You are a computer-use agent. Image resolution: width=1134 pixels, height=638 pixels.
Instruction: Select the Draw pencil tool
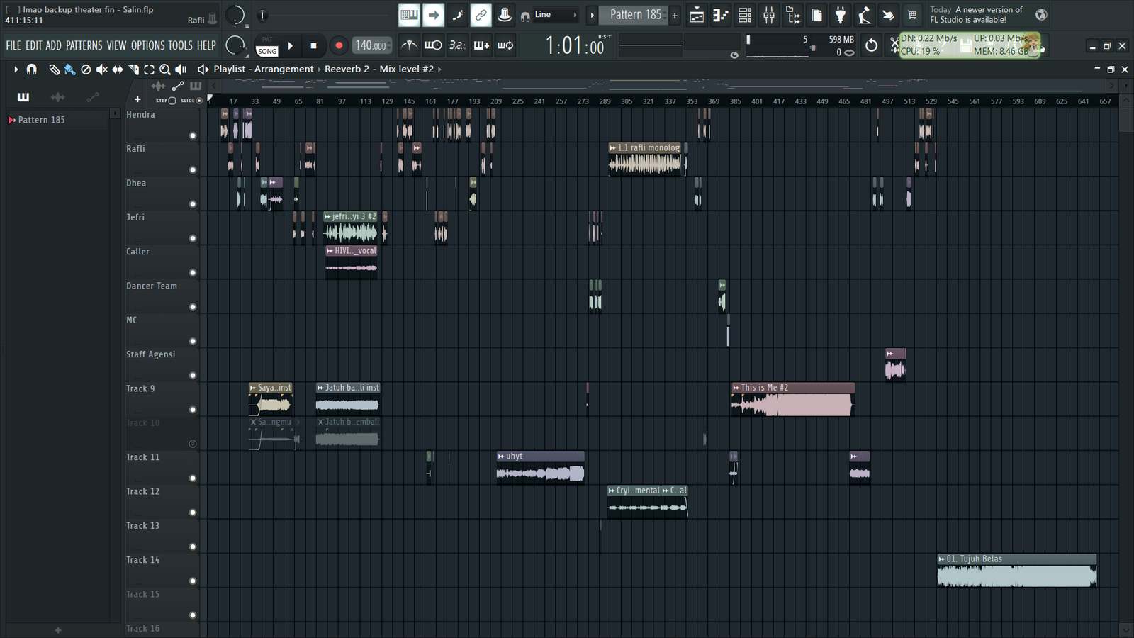click(53, 69)
